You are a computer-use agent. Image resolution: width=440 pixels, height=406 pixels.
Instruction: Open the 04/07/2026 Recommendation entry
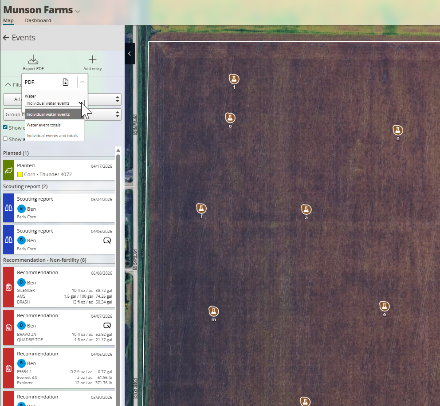click(x=59, y=327)
